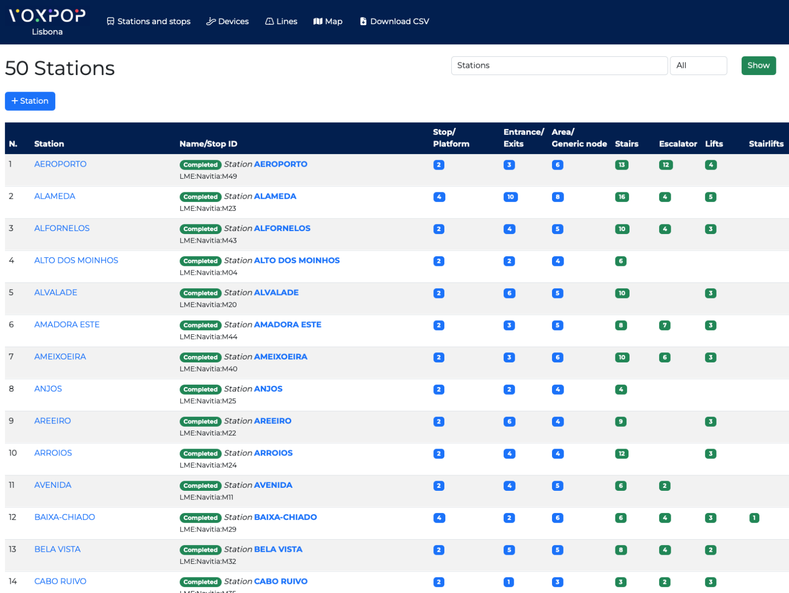Click the VoxPop Lisbona logo
789x593 pixels.
point(47,22)
